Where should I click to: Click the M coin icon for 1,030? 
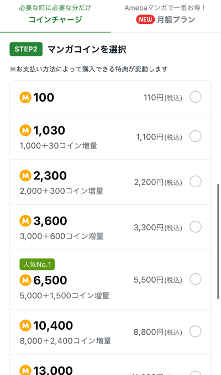coord(25,130)
